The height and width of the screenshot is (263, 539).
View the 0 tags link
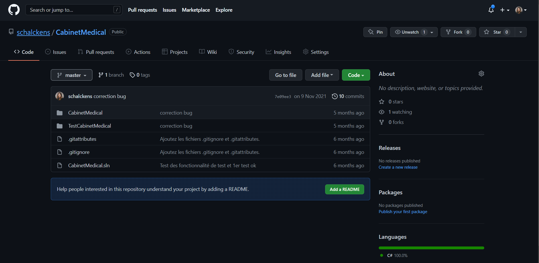point(140,75)
